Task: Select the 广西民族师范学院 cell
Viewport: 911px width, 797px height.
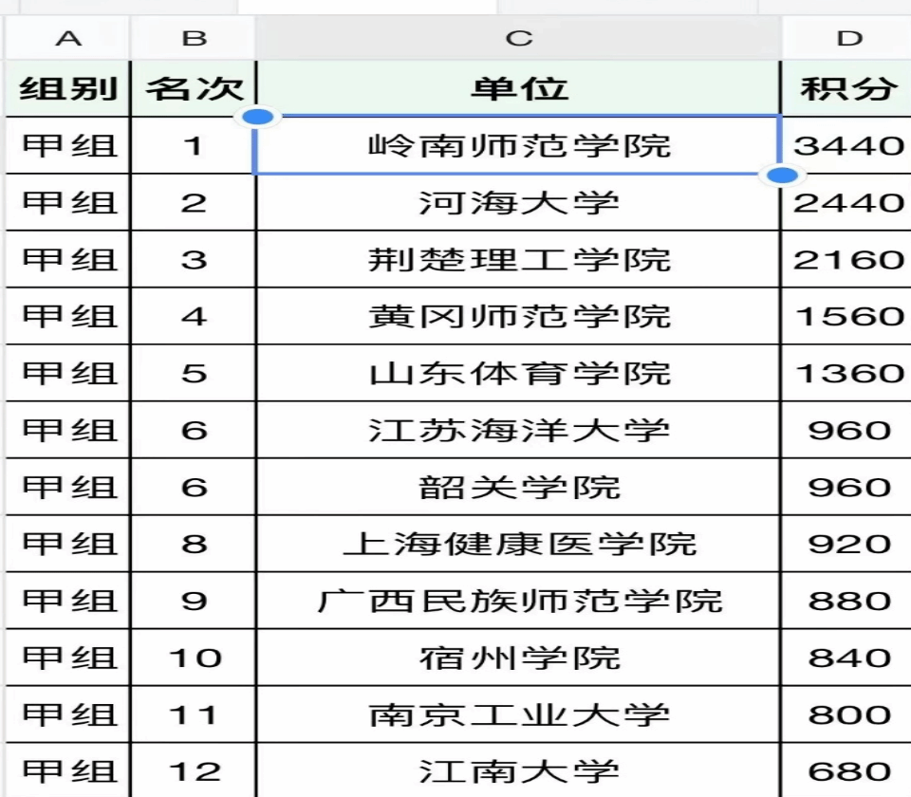Action: [x=519, y=601]
